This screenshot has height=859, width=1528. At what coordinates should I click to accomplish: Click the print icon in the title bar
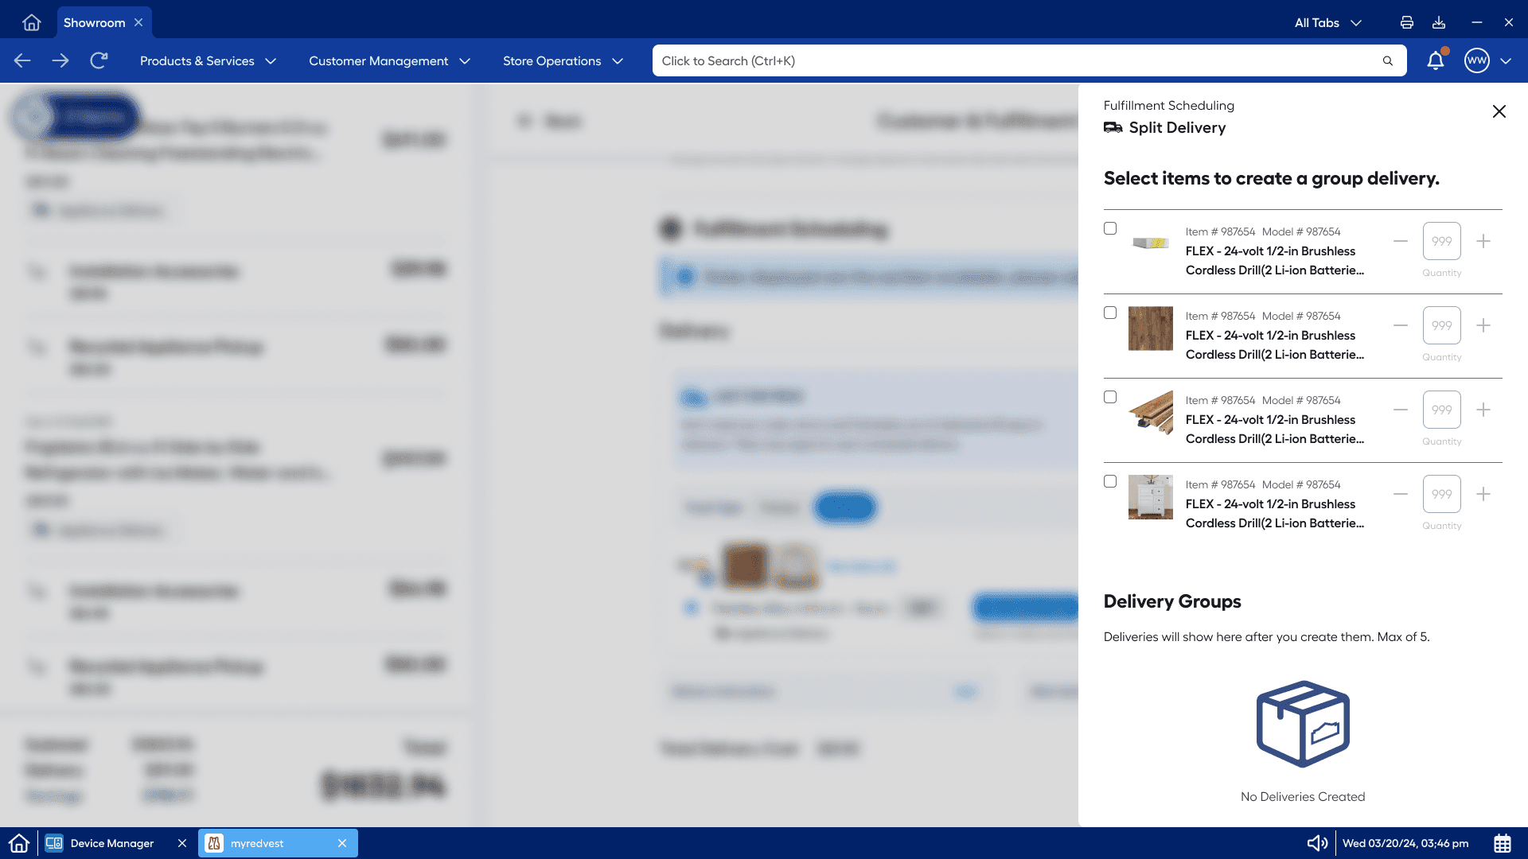(x=1407, y=22)
